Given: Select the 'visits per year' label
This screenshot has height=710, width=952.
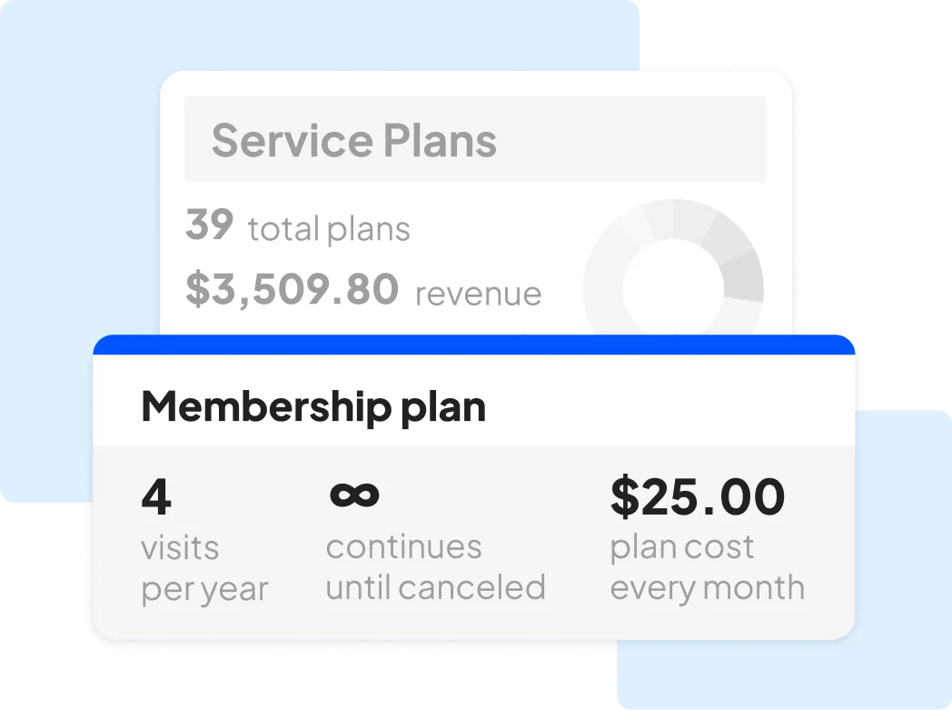Looking at the screenshot, I should pos(204,570).
